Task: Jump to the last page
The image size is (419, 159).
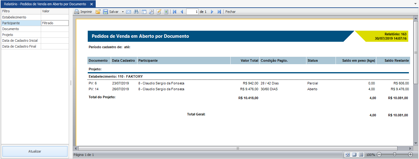Action: (x=219, y=12)
